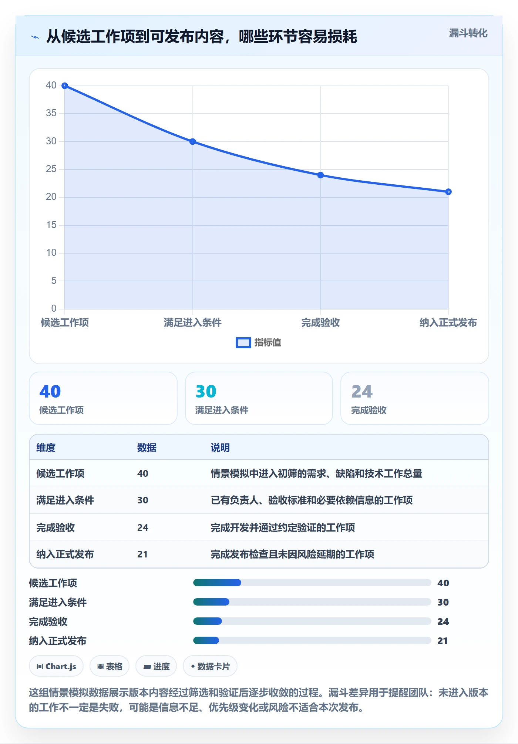The width and height of the screenshot is (518, 744).
Task: Select the 表格 chip
Action: pyautogui.click(x=110, y=666)
